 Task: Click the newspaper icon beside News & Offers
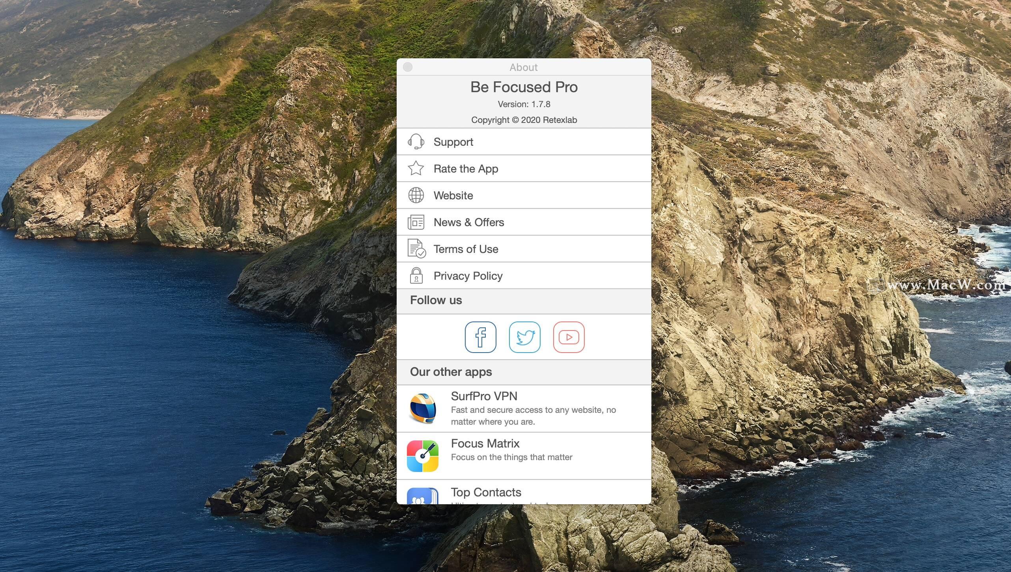coord(416,222)
